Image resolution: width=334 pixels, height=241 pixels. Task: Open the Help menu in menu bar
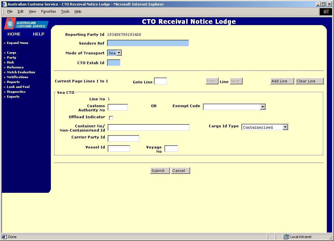click(78, 11)
